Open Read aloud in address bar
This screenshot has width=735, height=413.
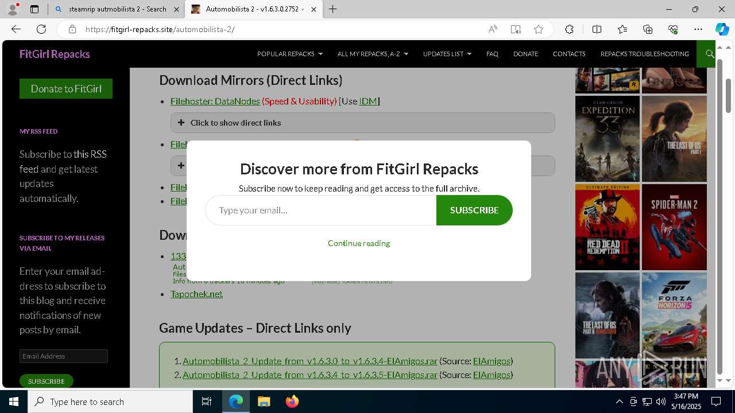(493, 29)
